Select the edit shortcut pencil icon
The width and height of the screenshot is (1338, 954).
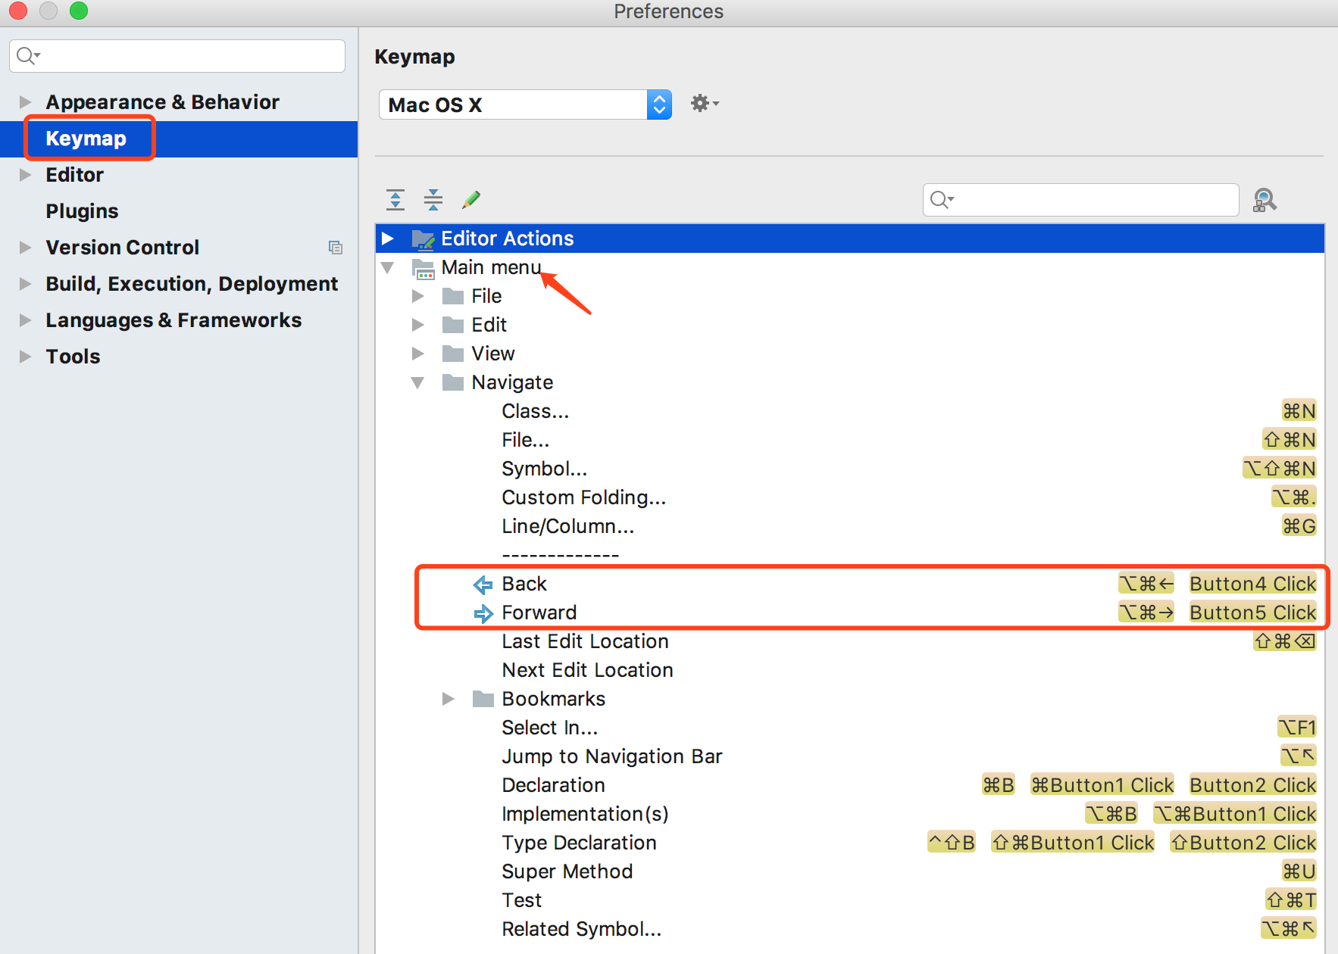[470, 199]
